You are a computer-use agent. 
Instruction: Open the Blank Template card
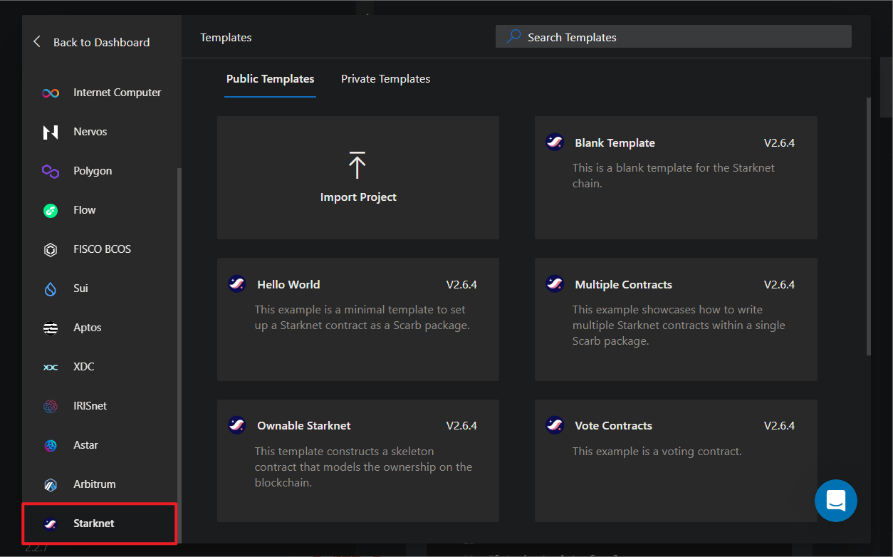675,177
